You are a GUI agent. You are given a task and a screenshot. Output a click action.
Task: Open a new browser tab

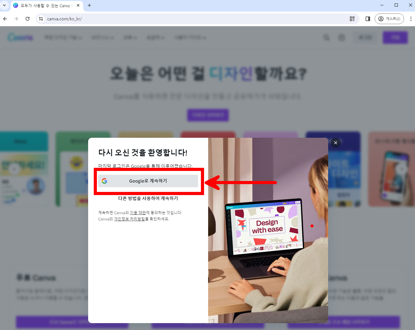click(x=89, y=5)
